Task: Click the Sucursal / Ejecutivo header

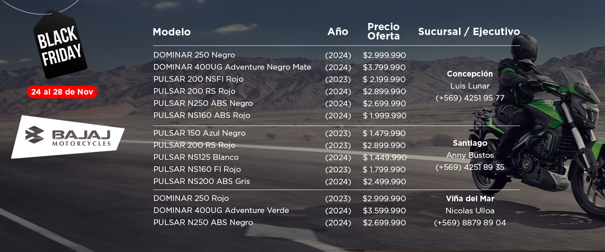Action: pyautogui.click(x=469, y=32)
